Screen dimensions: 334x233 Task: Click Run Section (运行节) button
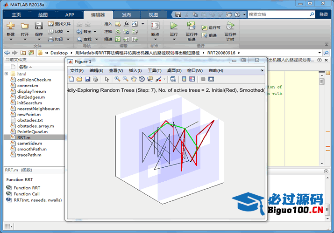tap(211, 27)
